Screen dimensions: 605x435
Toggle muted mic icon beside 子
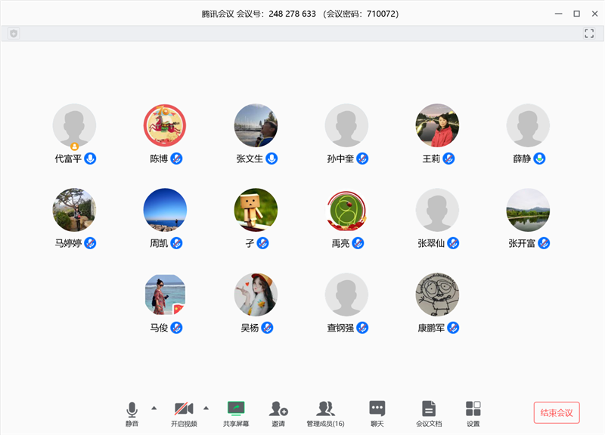(262, 243)
